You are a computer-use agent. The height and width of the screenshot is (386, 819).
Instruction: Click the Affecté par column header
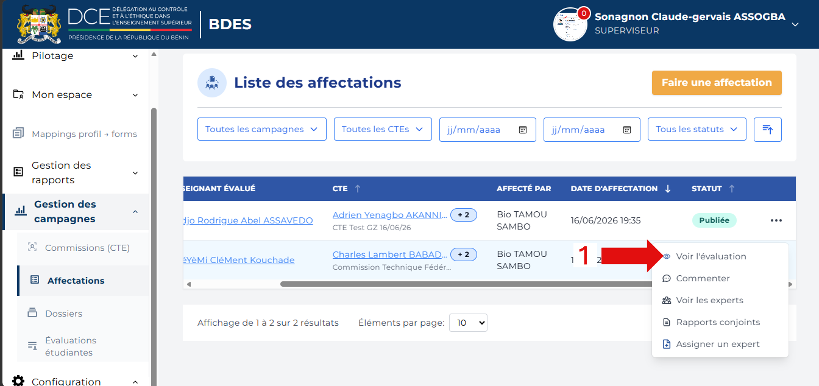point(523,189)
